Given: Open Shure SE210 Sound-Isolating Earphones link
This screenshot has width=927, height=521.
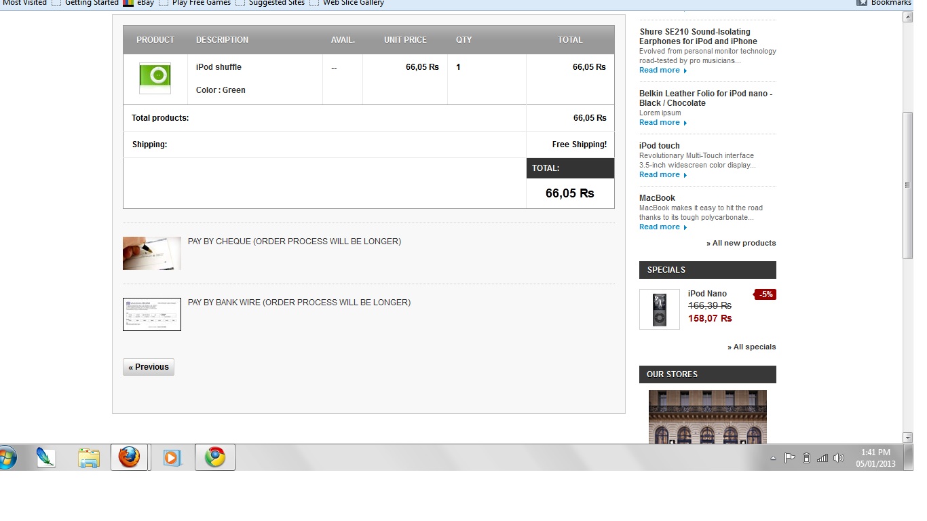Looking at the screenshot, I should point(698,37).
